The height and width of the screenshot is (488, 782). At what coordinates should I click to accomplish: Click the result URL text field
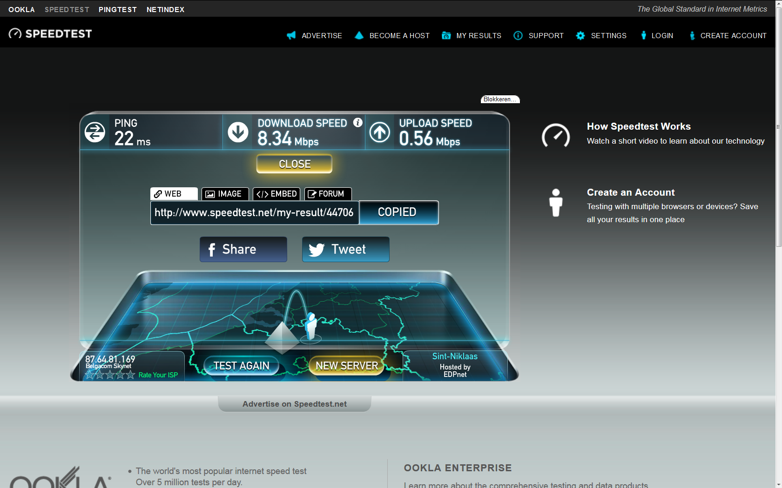254,213
